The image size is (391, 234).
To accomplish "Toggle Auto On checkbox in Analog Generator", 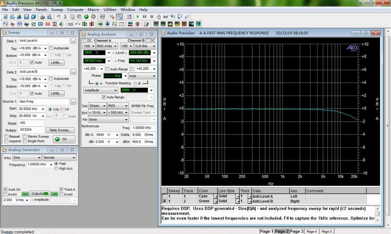I will point(5,189).
